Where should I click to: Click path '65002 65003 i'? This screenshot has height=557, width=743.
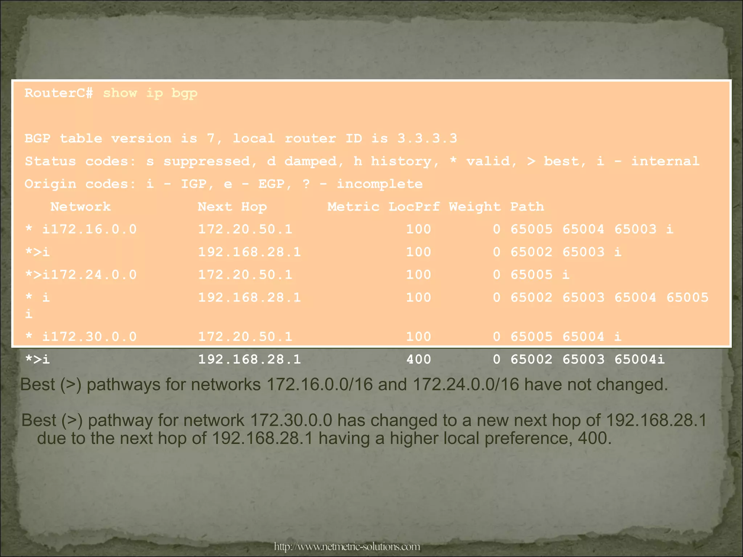tap(566, 252)
